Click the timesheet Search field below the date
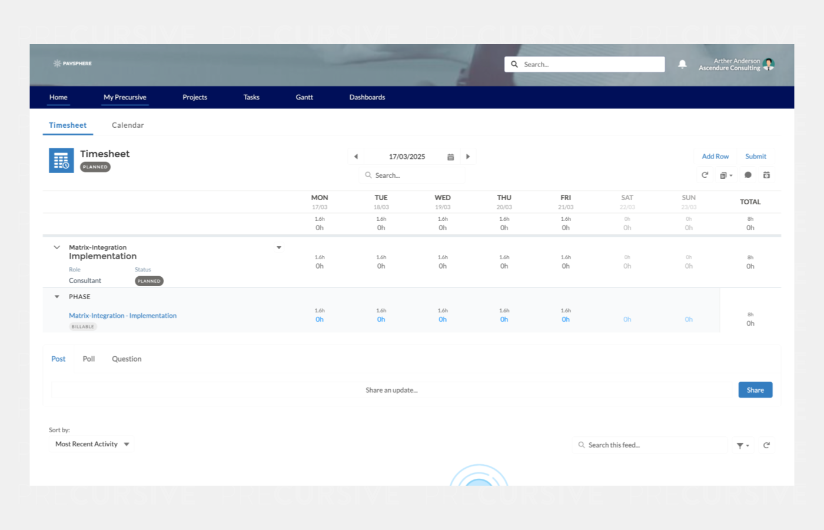 pyautogui.click(x=412, y=175)
